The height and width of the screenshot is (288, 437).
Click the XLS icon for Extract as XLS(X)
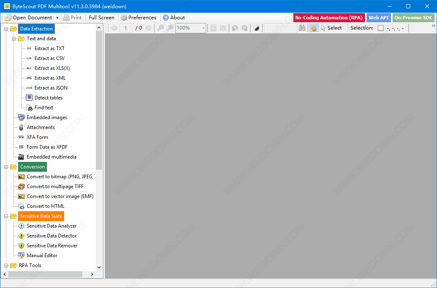pos(29,68)
